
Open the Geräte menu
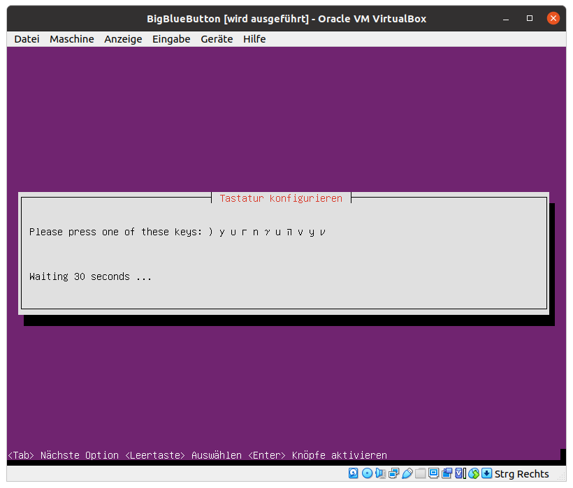(217, 39)
